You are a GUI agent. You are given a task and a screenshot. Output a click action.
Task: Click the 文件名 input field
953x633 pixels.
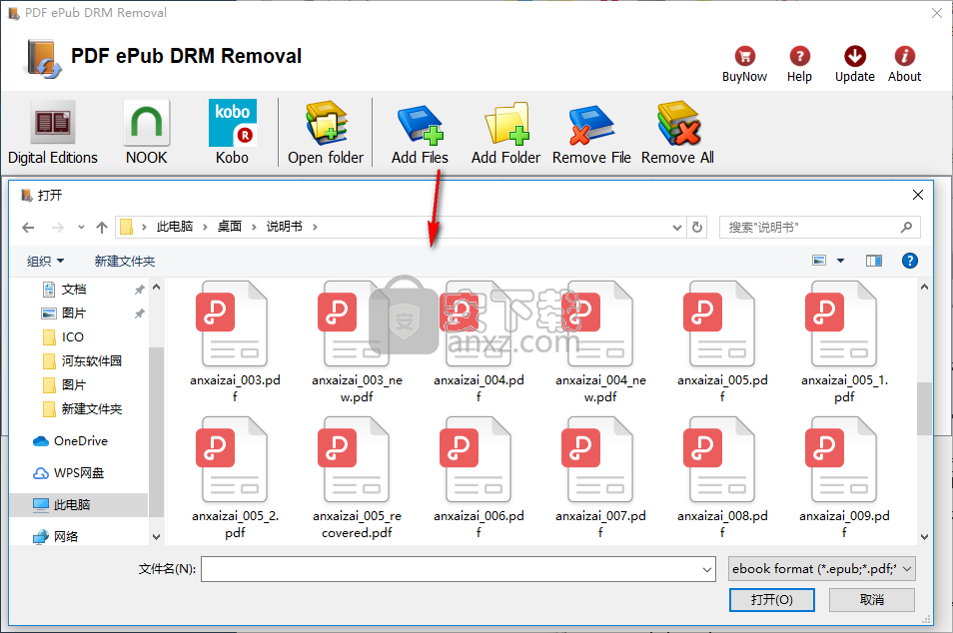459,569
